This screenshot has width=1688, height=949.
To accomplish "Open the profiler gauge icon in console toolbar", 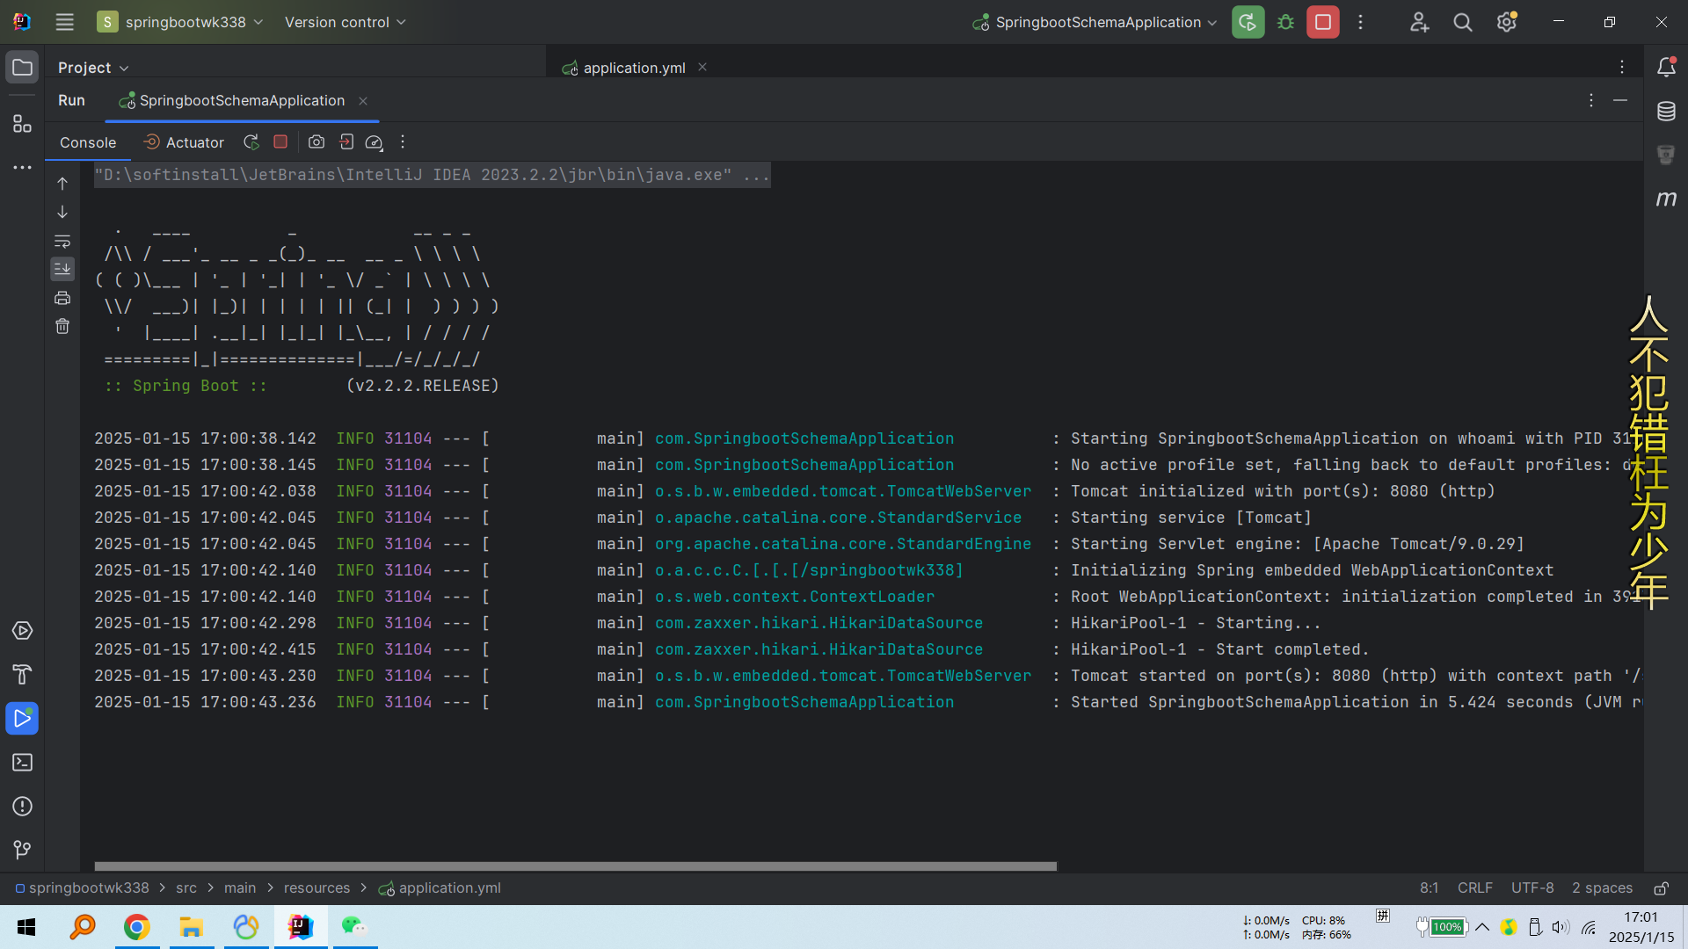I will pos(374,141).
